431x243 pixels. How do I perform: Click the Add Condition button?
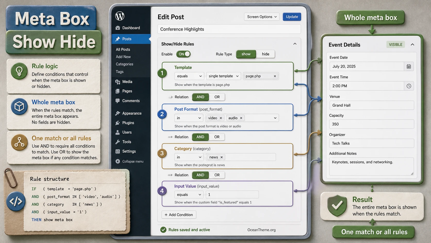[179, 215]
